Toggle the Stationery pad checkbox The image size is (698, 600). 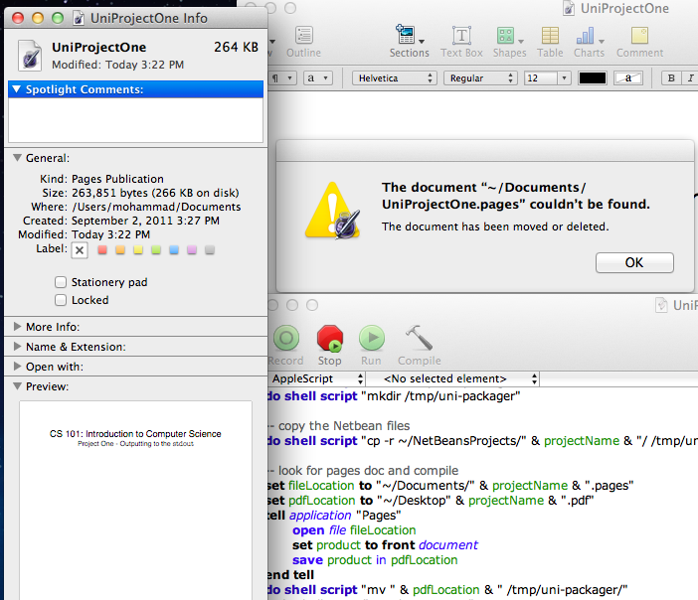coord(61,282)
